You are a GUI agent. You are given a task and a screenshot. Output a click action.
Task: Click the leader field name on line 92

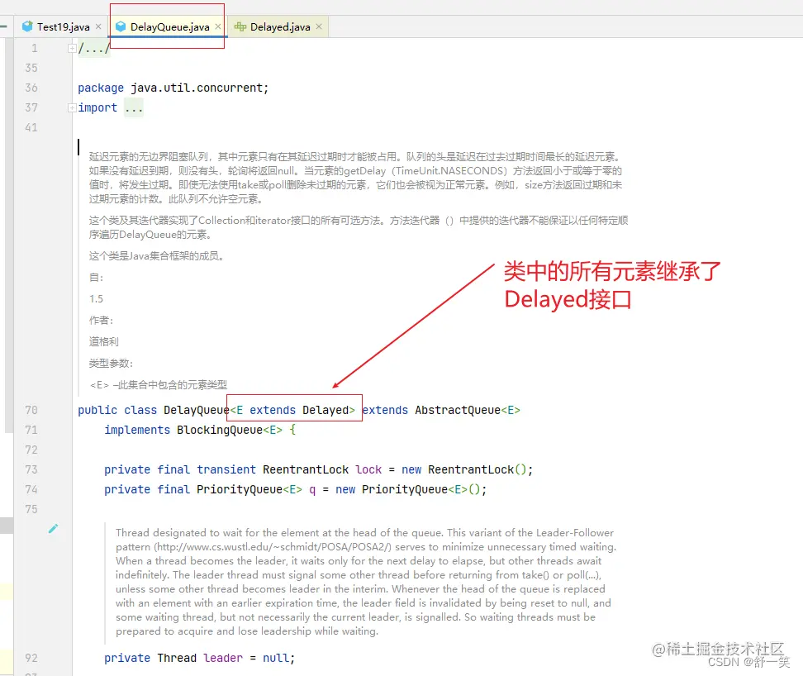pyautogui.click(x=223, y=658)
